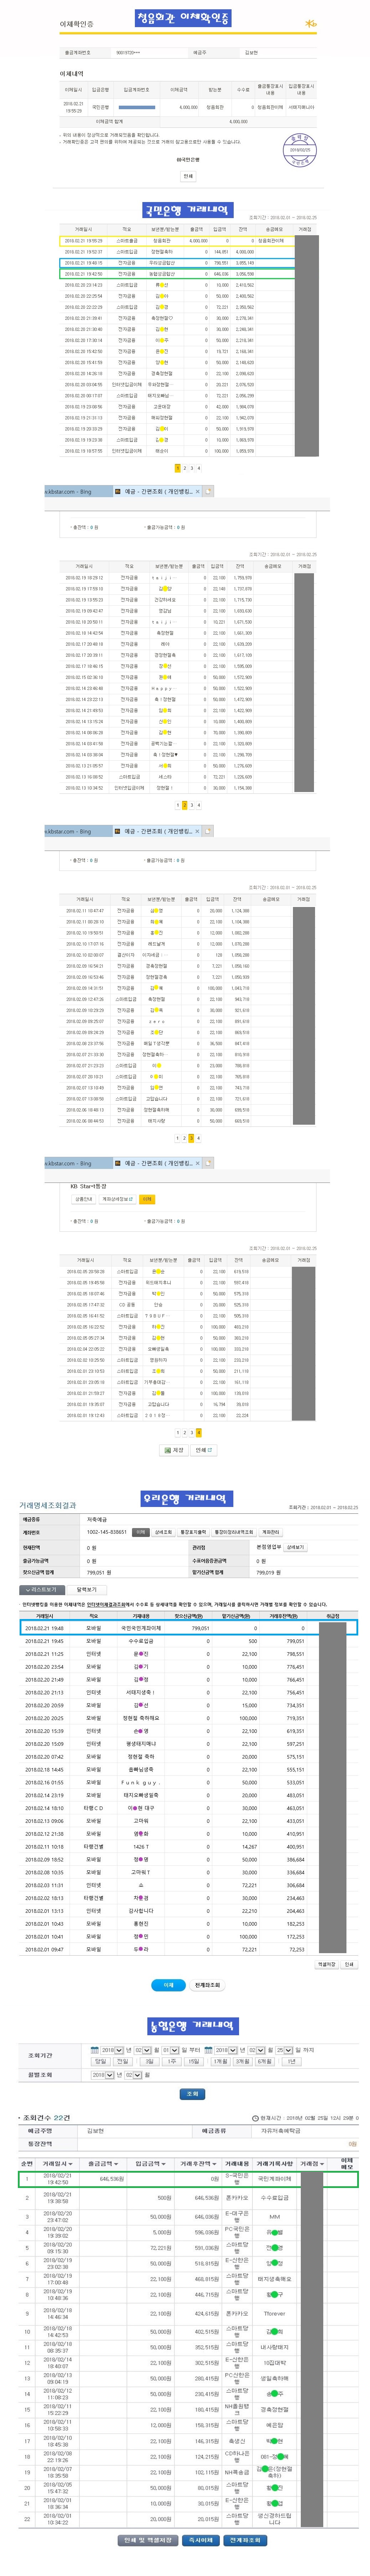Click the 646,536원 withdrawal in 농협 row 1
The height and width of the screenshot is (2576, 370).
tap(112, 2179)
